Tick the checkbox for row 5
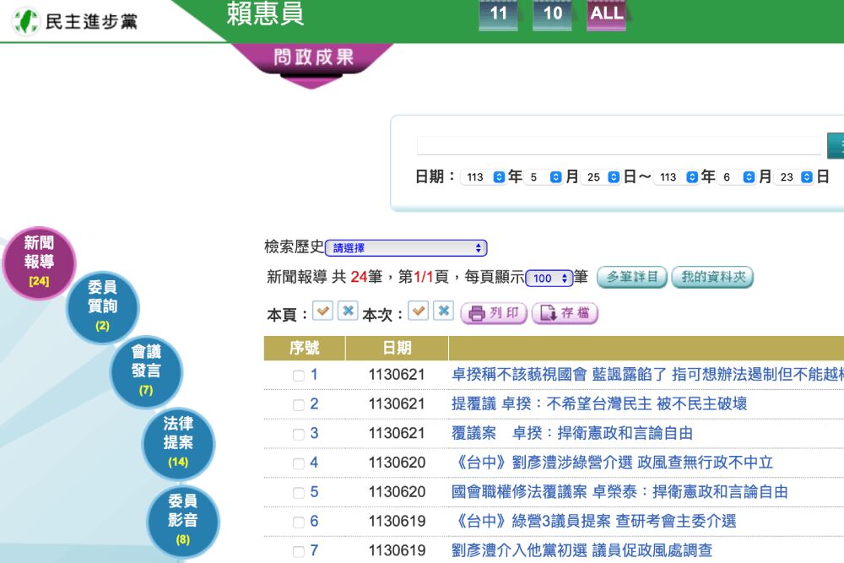844x563 pixels. pos(298,492)
